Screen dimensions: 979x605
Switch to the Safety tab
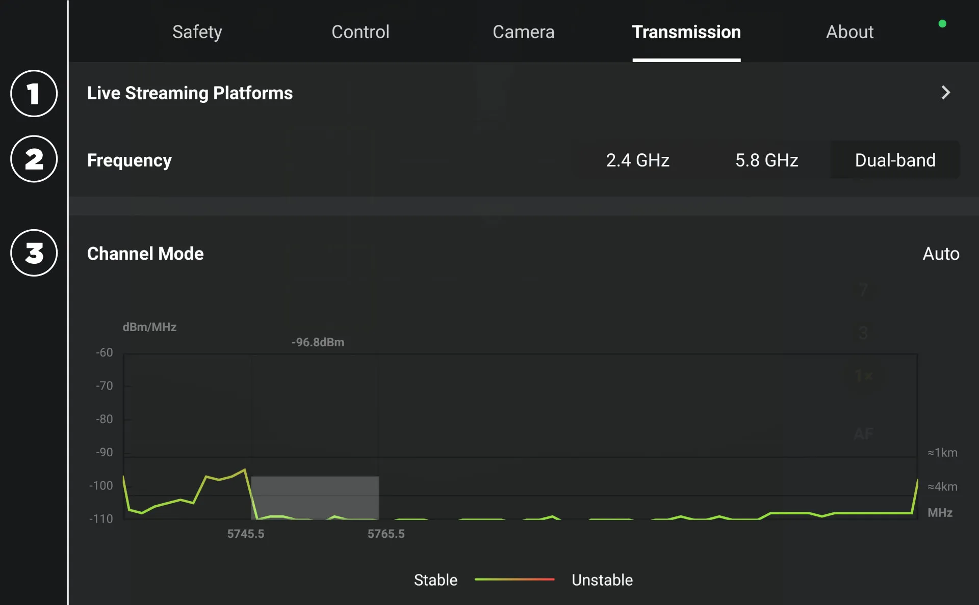pyautogui.click(x=197, y=32)
